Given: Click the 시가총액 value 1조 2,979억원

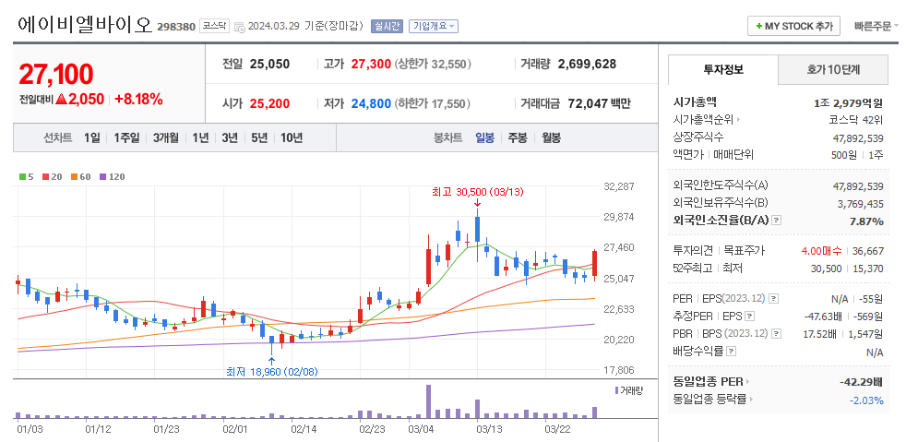Looking at the screenshot, I should click(849, 103).
